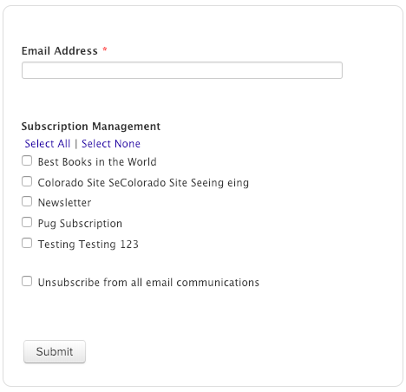Toggle the Pug Subscription checkbox
Image resolution: width=406 pixels, height=392 pixels.
click(27, 222)
